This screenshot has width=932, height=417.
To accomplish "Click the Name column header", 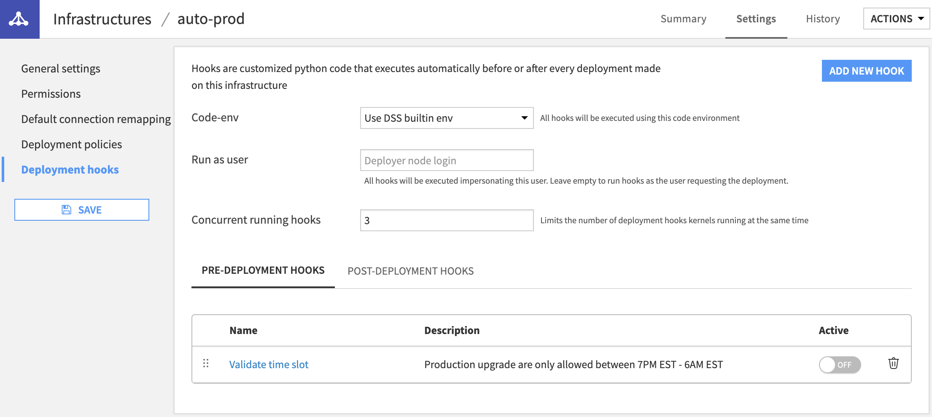I will pos(243,331).
